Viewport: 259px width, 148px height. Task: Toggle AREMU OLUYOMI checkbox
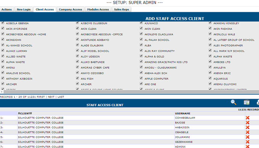210,83
